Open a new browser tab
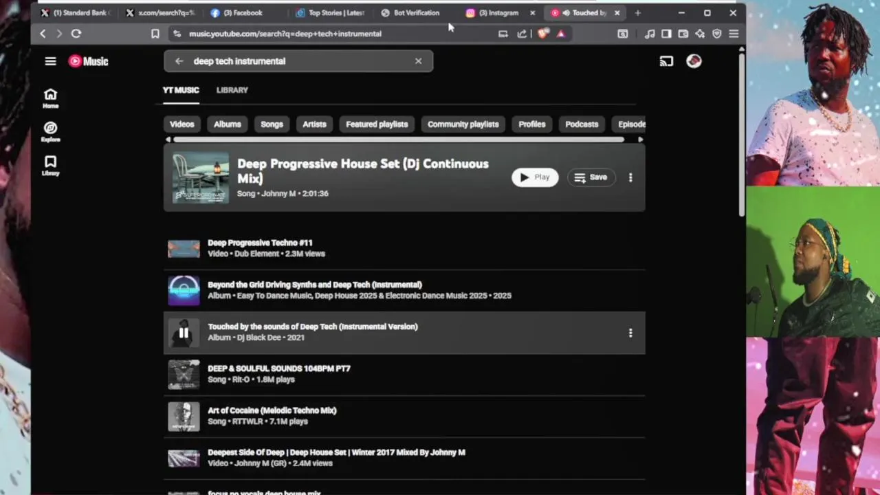 pos(637,12)
